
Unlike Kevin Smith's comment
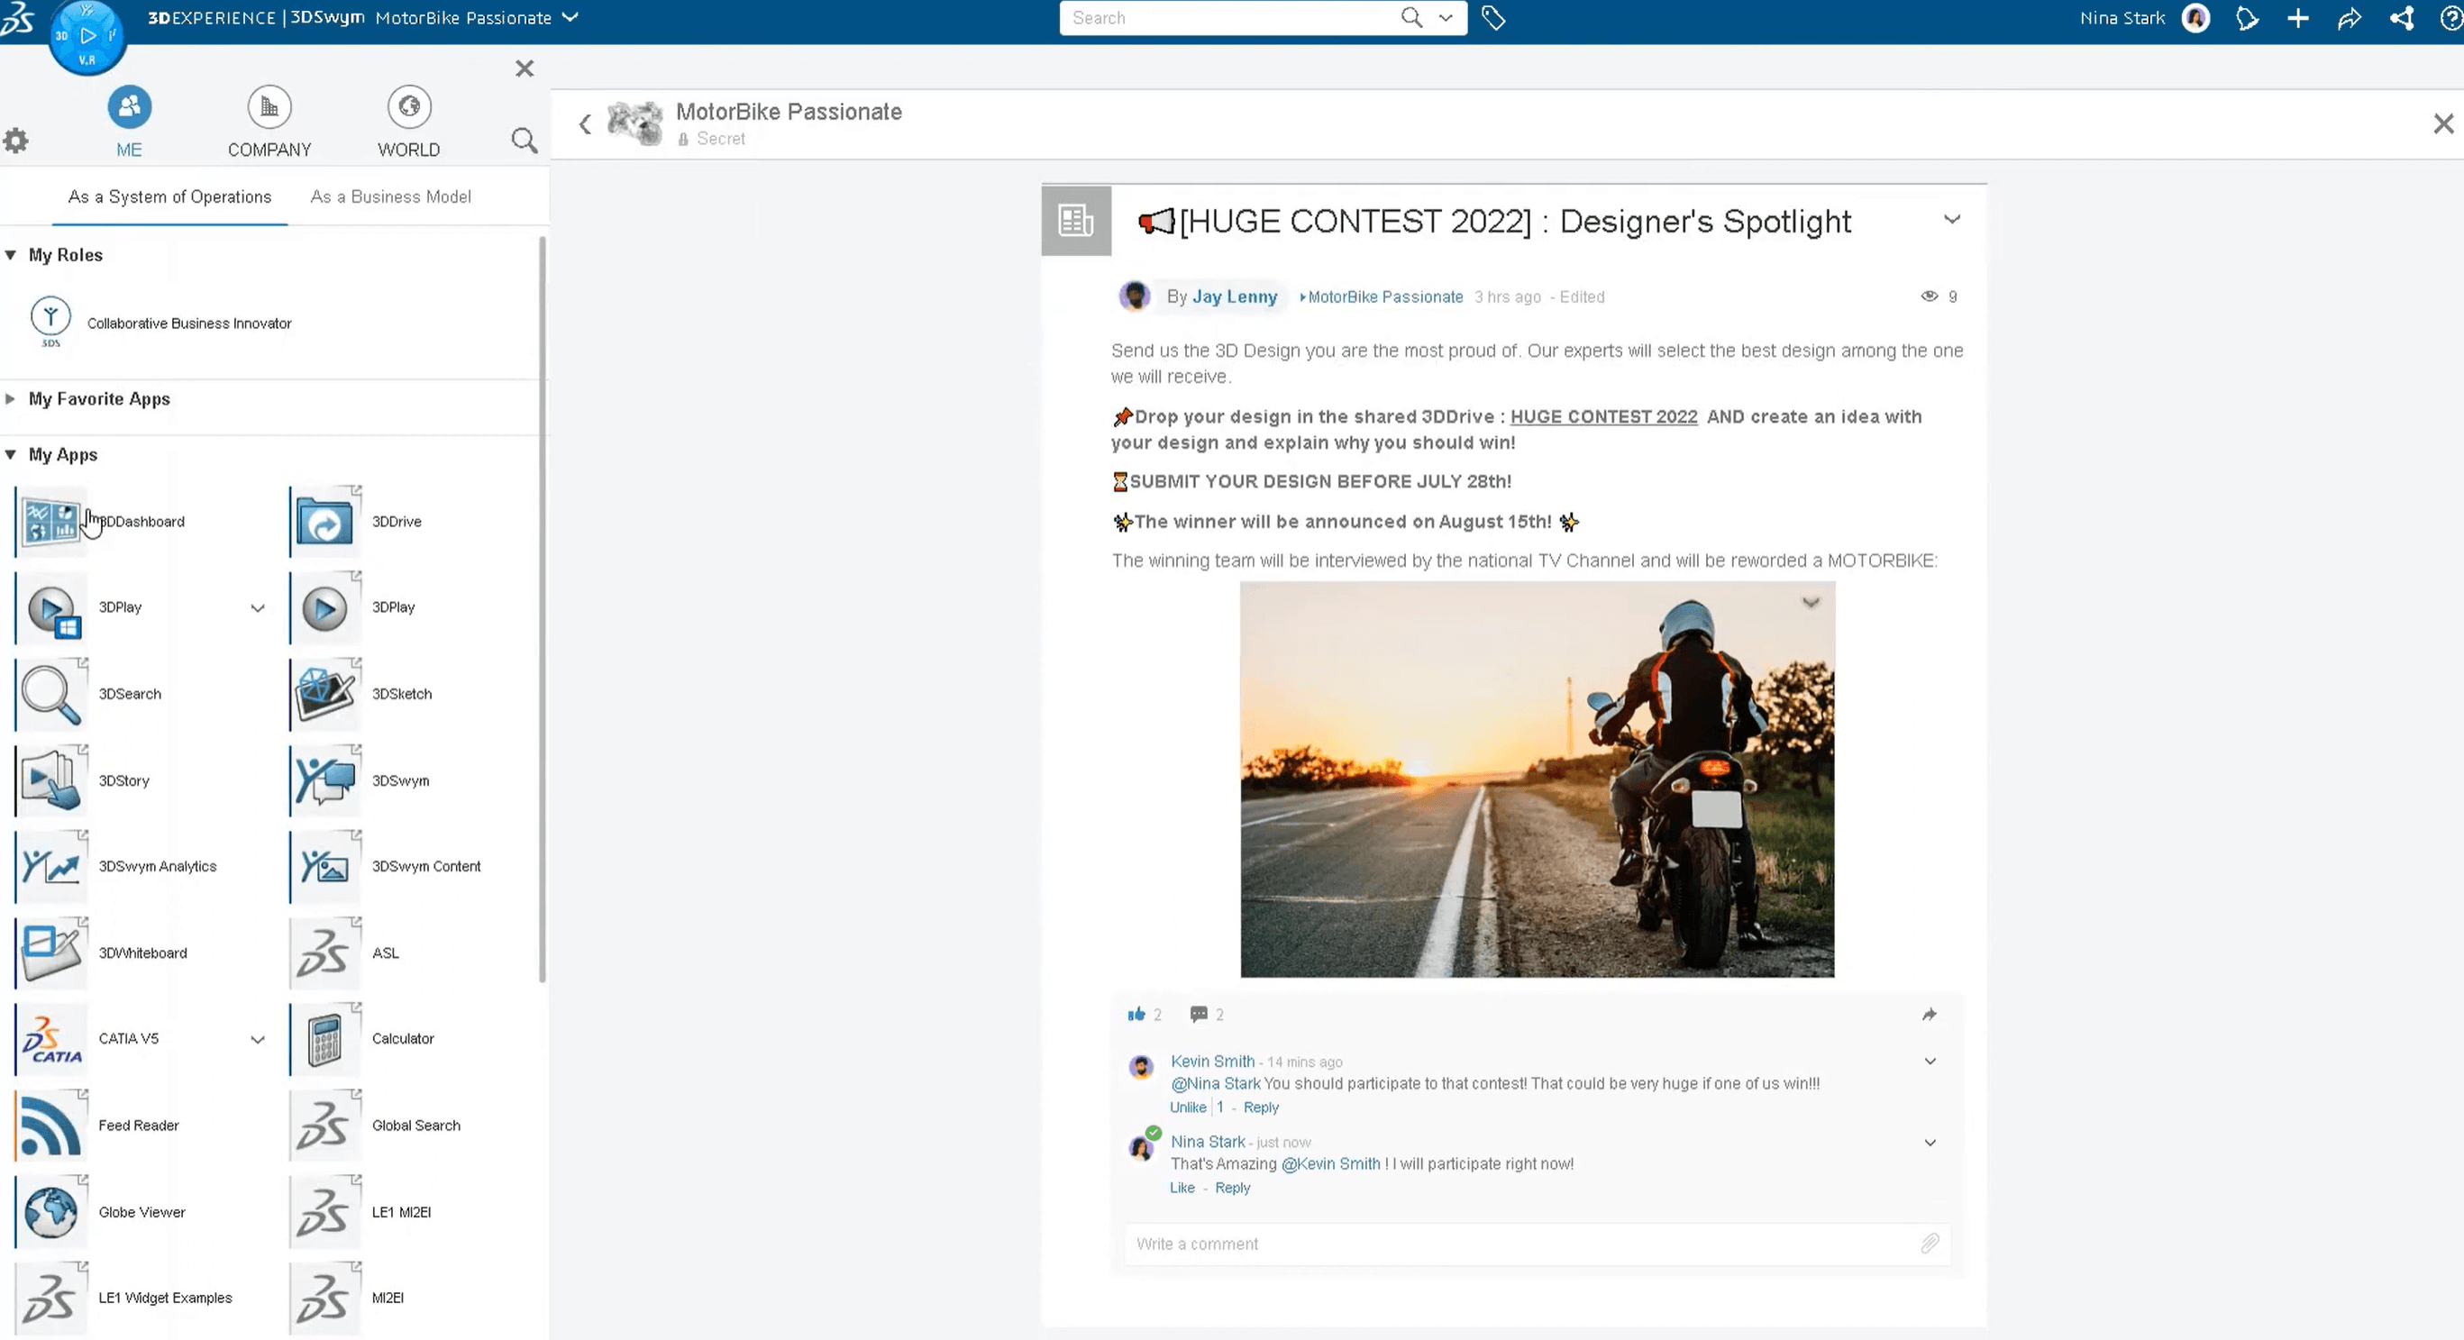(1188, 1108)
